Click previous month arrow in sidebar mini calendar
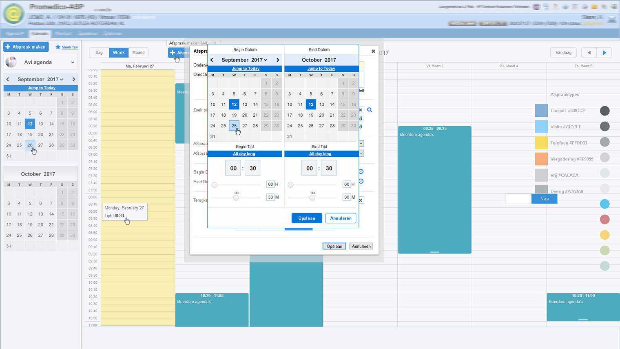 (8, 79)
